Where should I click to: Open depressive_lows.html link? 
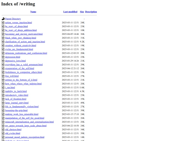(x=15, y=61)
